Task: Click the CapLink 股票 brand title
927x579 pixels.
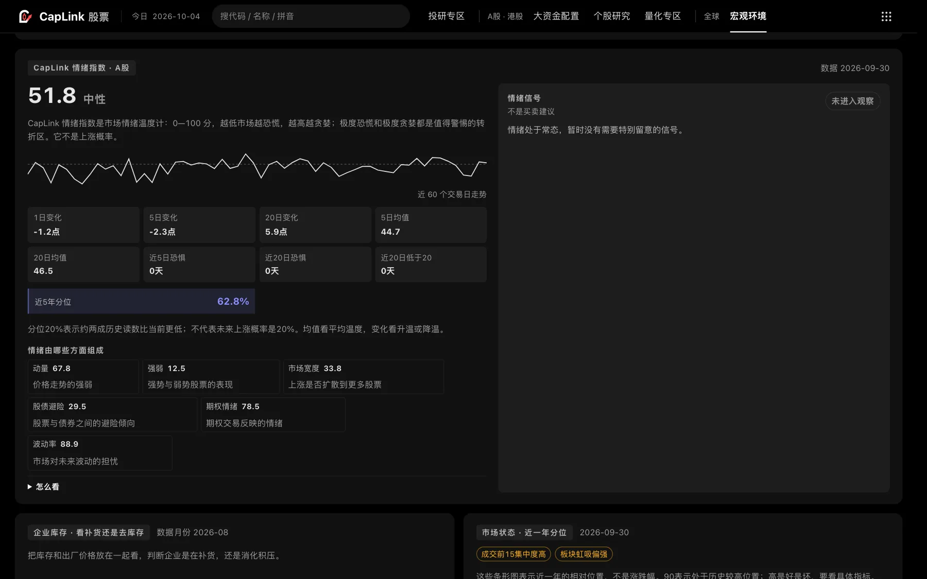Action: point(74,16)
